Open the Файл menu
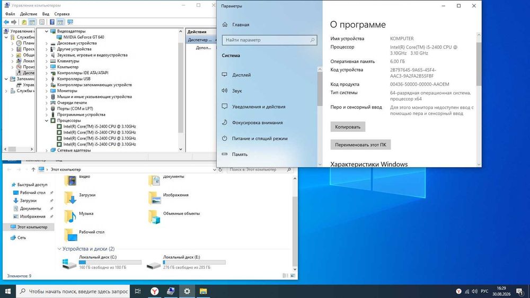The width and height of the screenshot is (530, 298). click(x=10, y=14)
